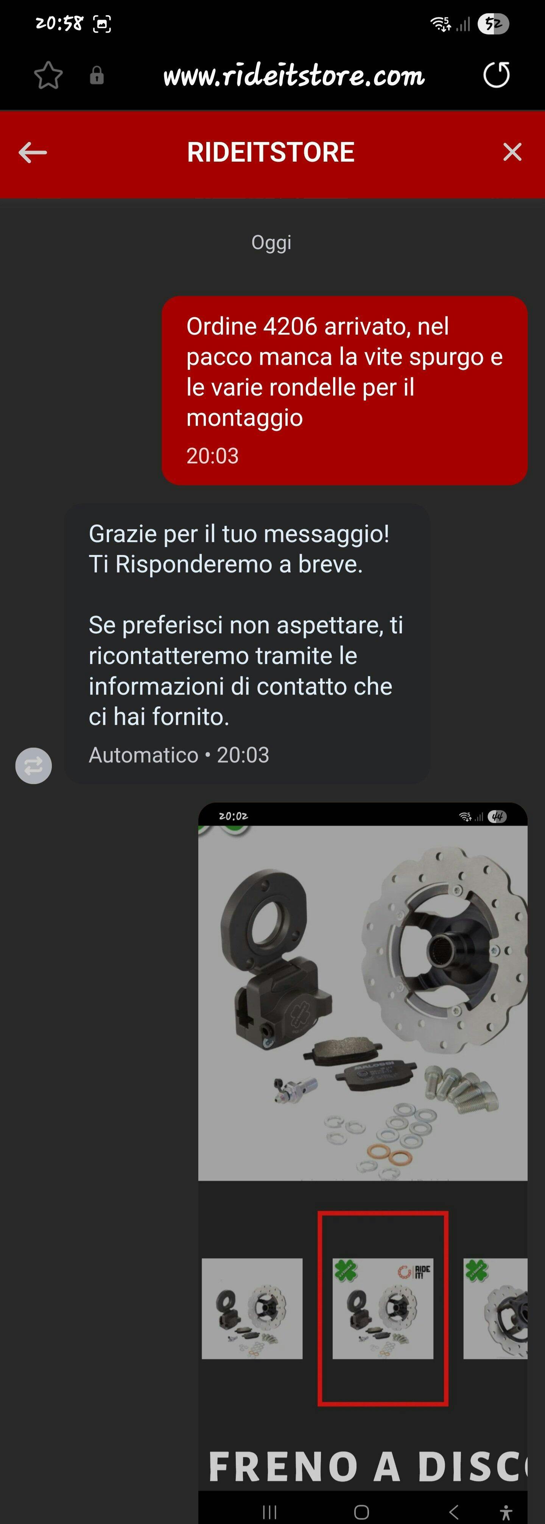Tap the automatic Grazie reply message
The height and width of the screenshot is (1524, 545).
(247, 644)
